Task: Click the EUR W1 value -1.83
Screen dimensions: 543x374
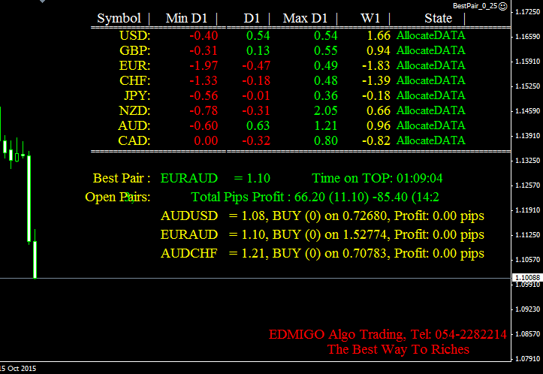Action: click(x=376, y=66)
